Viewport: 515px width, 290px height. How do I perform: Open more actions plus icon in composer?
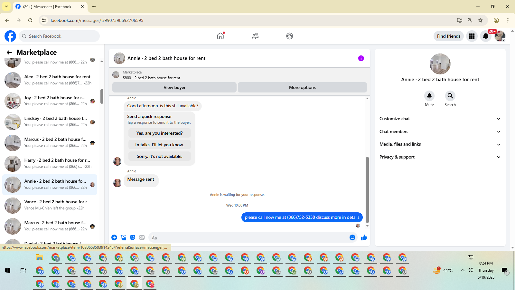(x=114, y=237)
